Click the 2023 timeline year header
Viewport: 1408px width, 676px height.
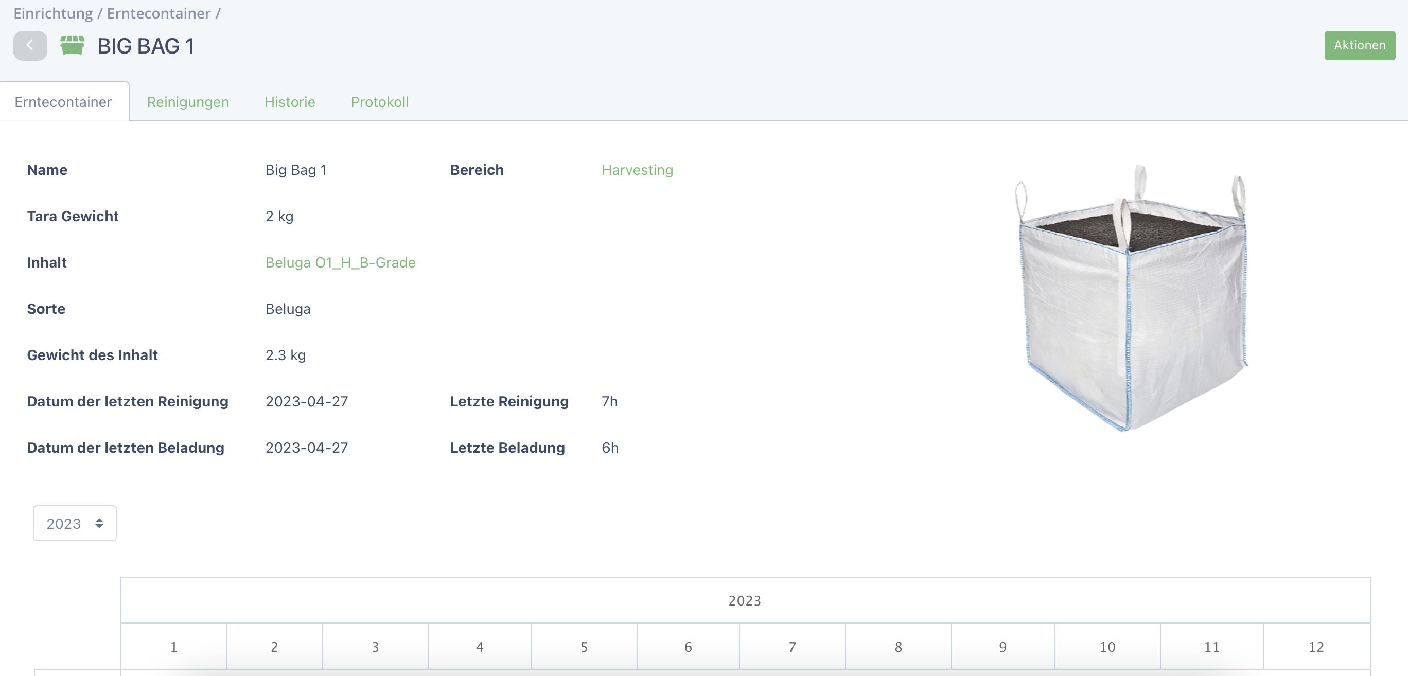tap(745, 600)
